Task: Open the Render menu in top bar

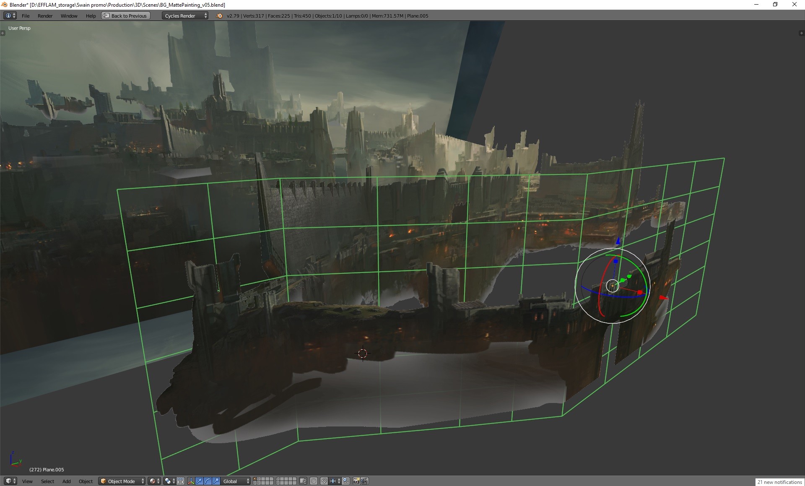Action: point(45,16)
